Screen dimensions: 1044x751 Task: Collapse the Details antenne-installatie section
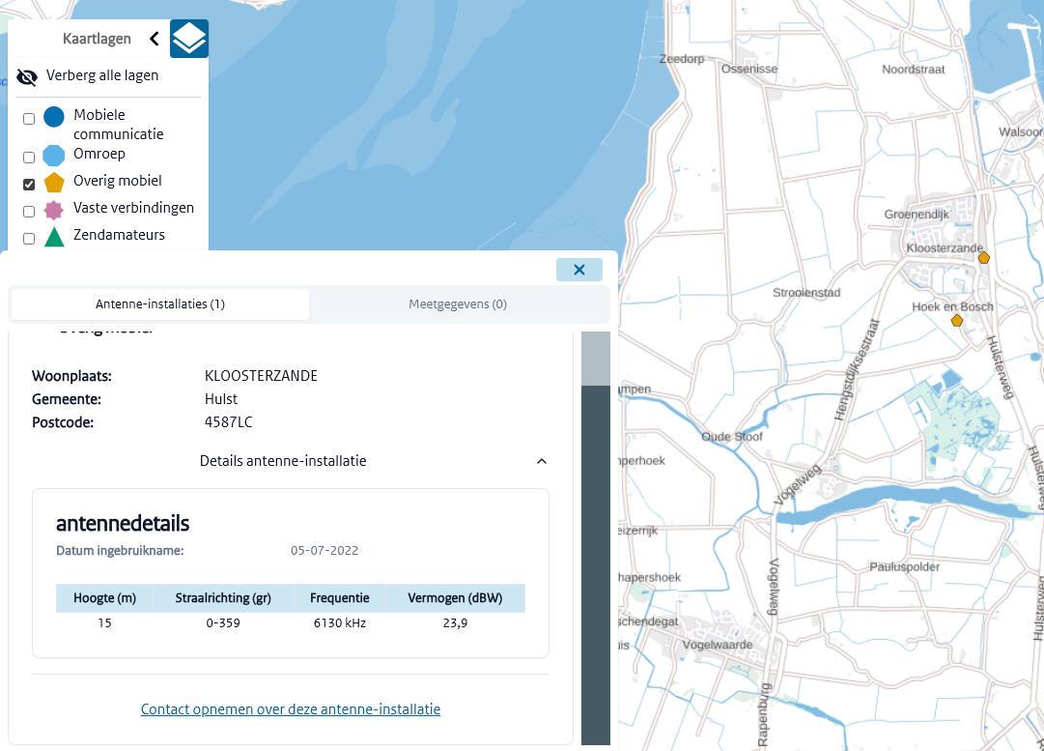click(x=541, y=461)
